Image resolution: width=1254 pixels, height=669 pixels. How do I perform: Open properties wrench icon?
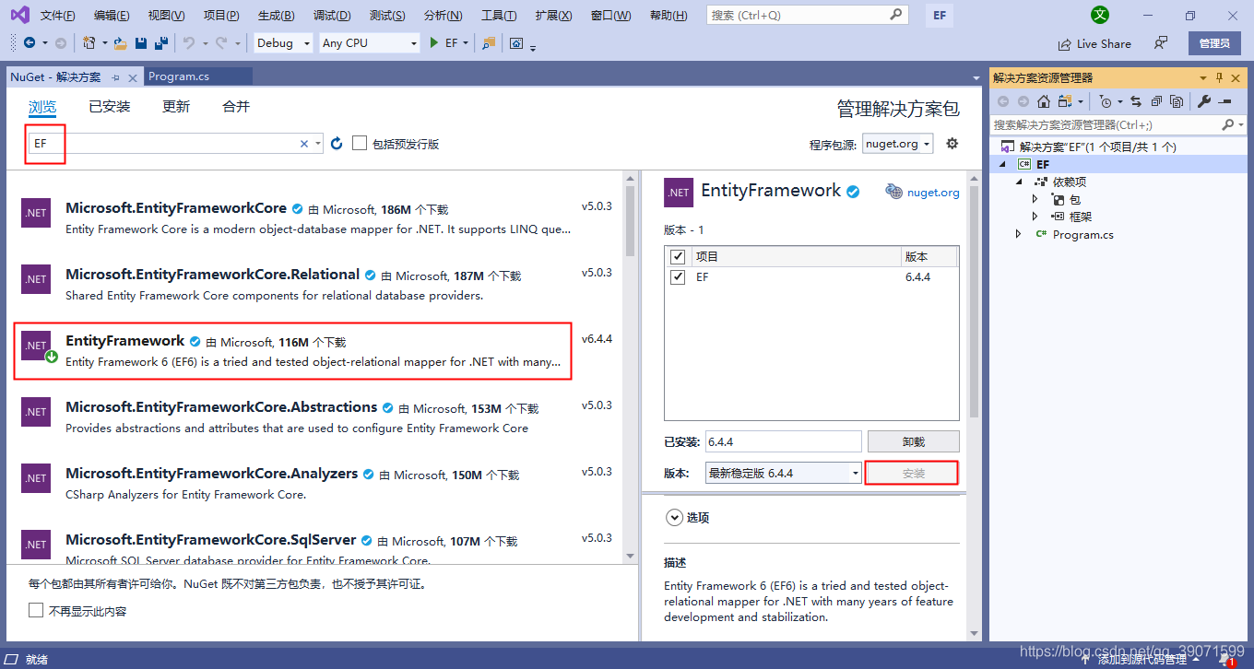1204,101
